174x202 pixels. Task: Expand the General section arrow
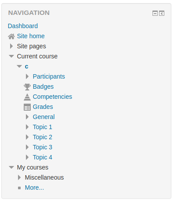click(x=27, y=117)
